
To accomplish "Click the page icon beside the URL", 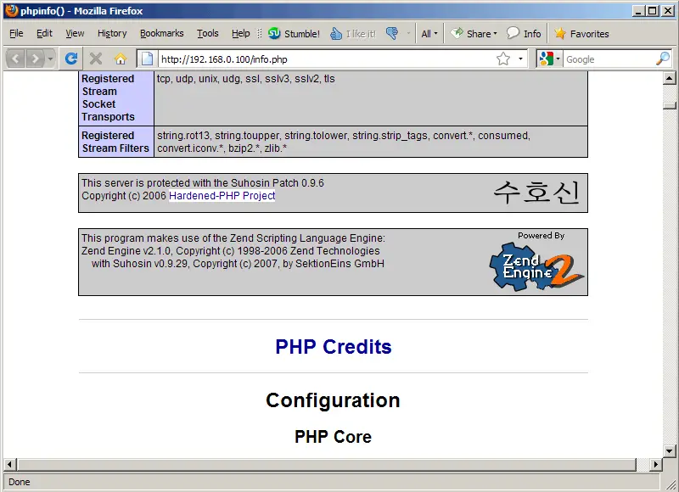I will tap(147, 59).
